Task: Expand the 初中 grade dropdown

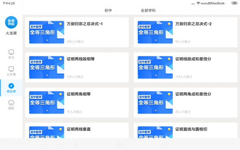Action: [x=111, y=10]
